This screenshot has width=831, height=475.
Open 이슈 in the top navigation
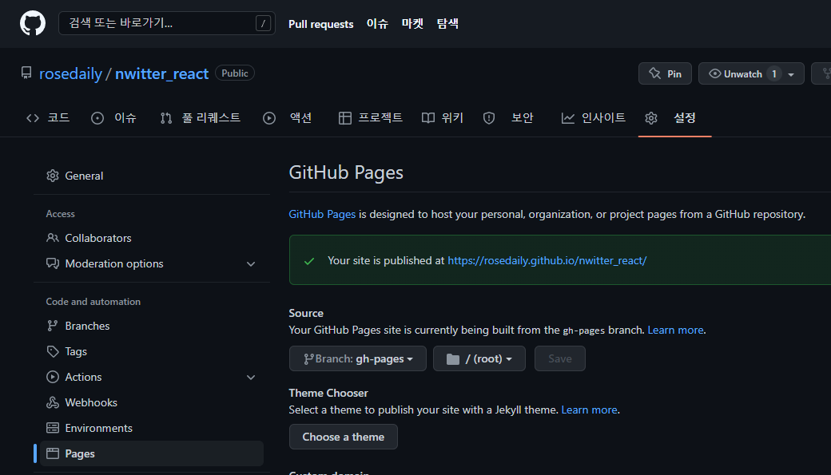tap(377, 24)
